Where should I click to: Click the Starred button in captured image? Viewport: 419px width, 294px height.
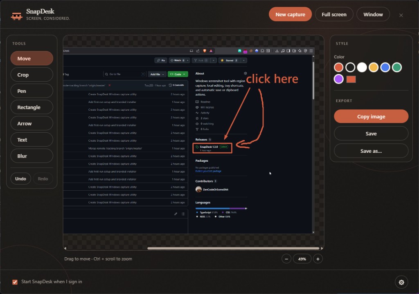coord(229,60)
